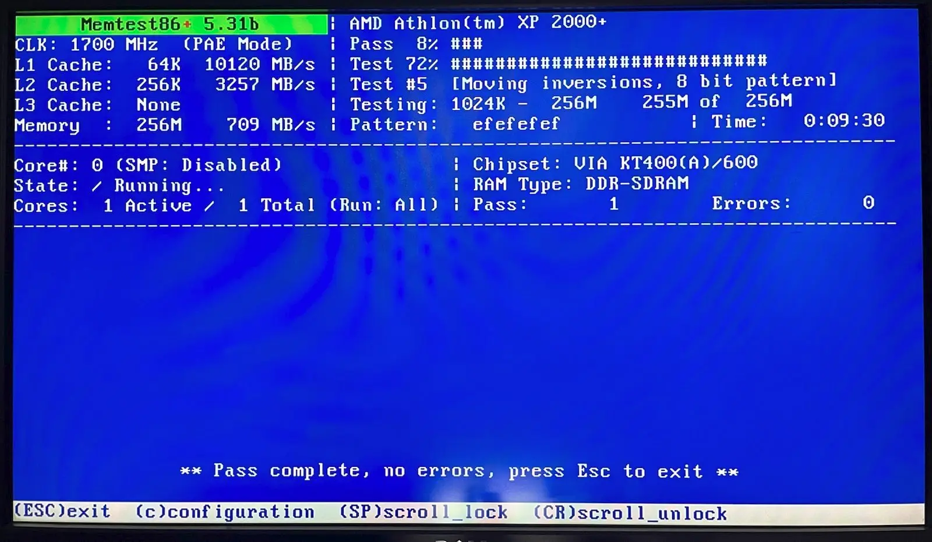Click the Test #5 label
932x542 pixels.
[389, 84]
